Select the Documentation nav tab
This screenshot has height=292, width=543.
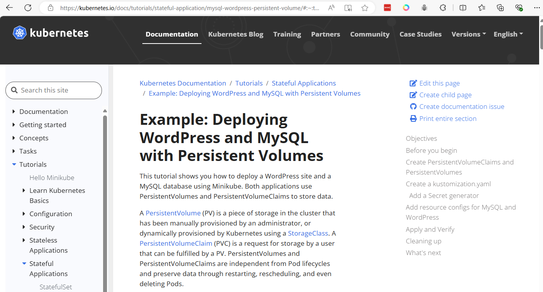point(172,34)
